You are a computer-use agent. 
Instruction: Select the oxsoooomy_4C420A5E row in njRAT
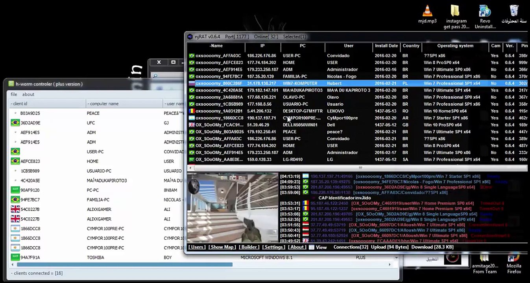357,90
